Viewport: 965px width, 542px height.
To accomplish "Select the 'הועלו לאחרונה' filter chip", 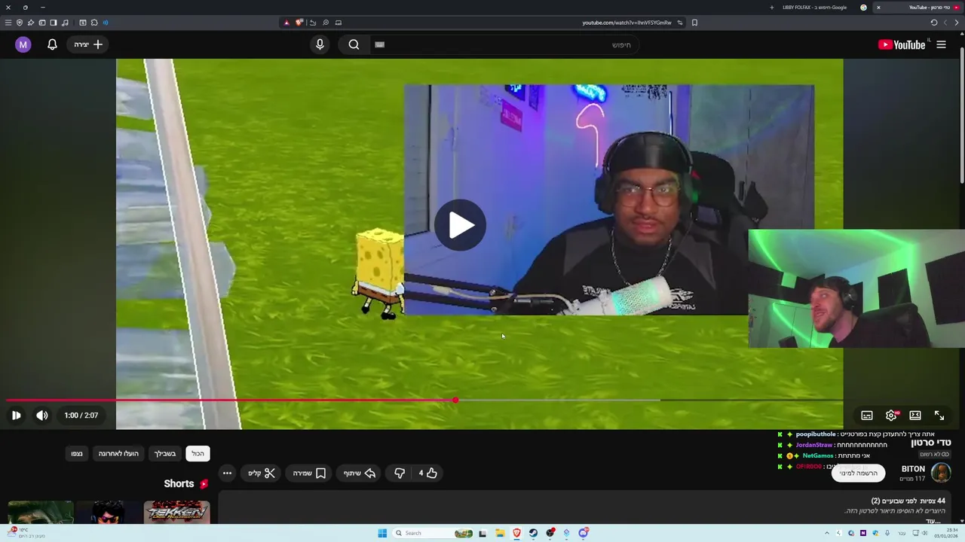I will pos(118,453).
